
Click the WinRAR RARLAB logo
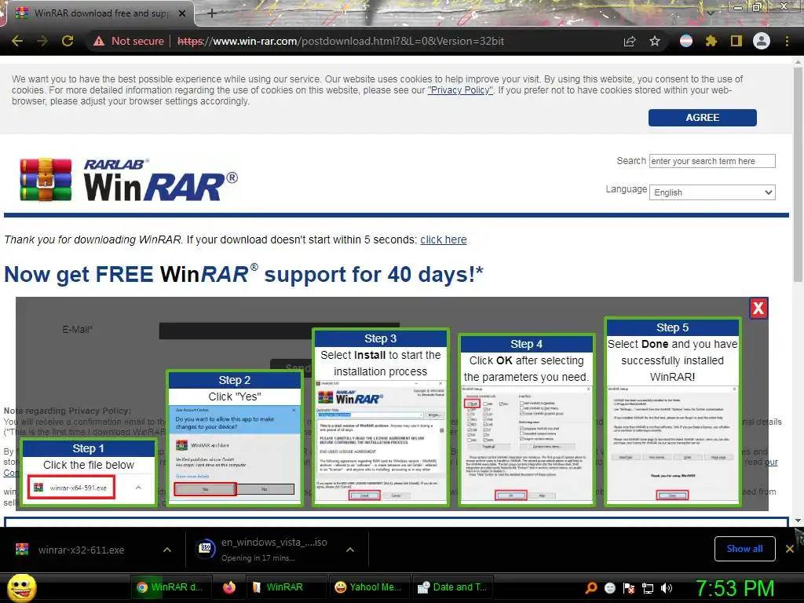128,180
